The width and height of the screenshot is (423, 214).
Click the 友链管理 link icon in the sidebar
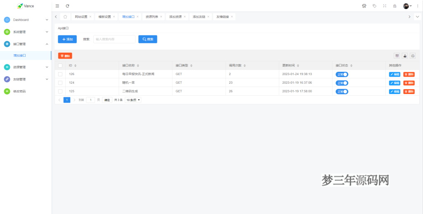(7, 79)
